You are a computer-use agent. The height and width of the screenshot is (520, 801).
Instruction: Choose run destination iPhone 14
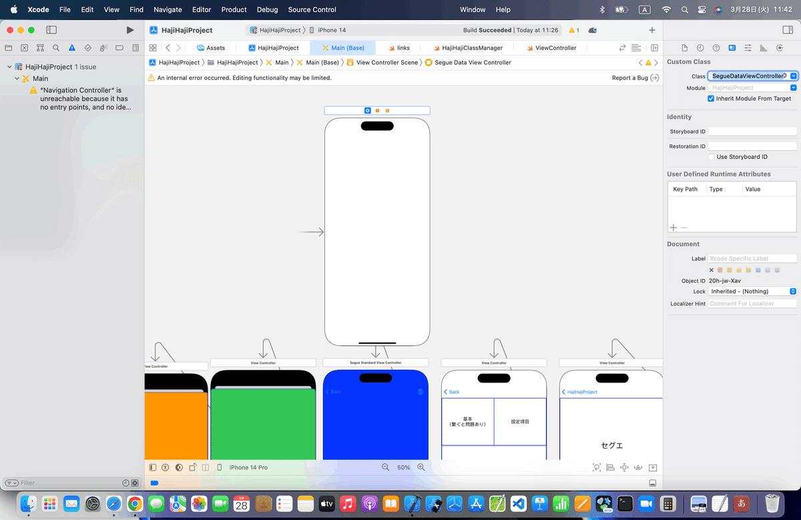[x=327, y=30]
